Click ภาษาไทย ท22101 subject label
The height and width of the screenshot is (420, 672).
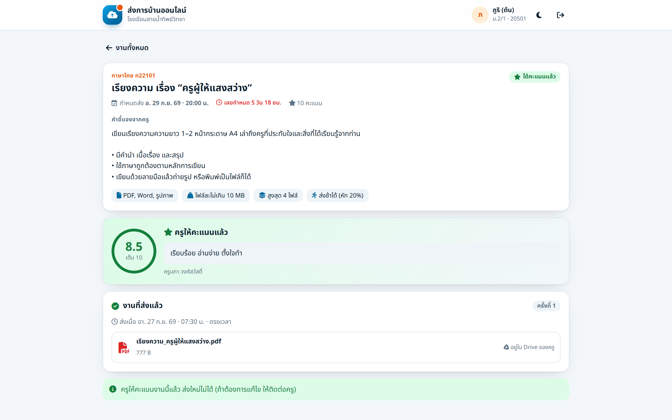133,76
